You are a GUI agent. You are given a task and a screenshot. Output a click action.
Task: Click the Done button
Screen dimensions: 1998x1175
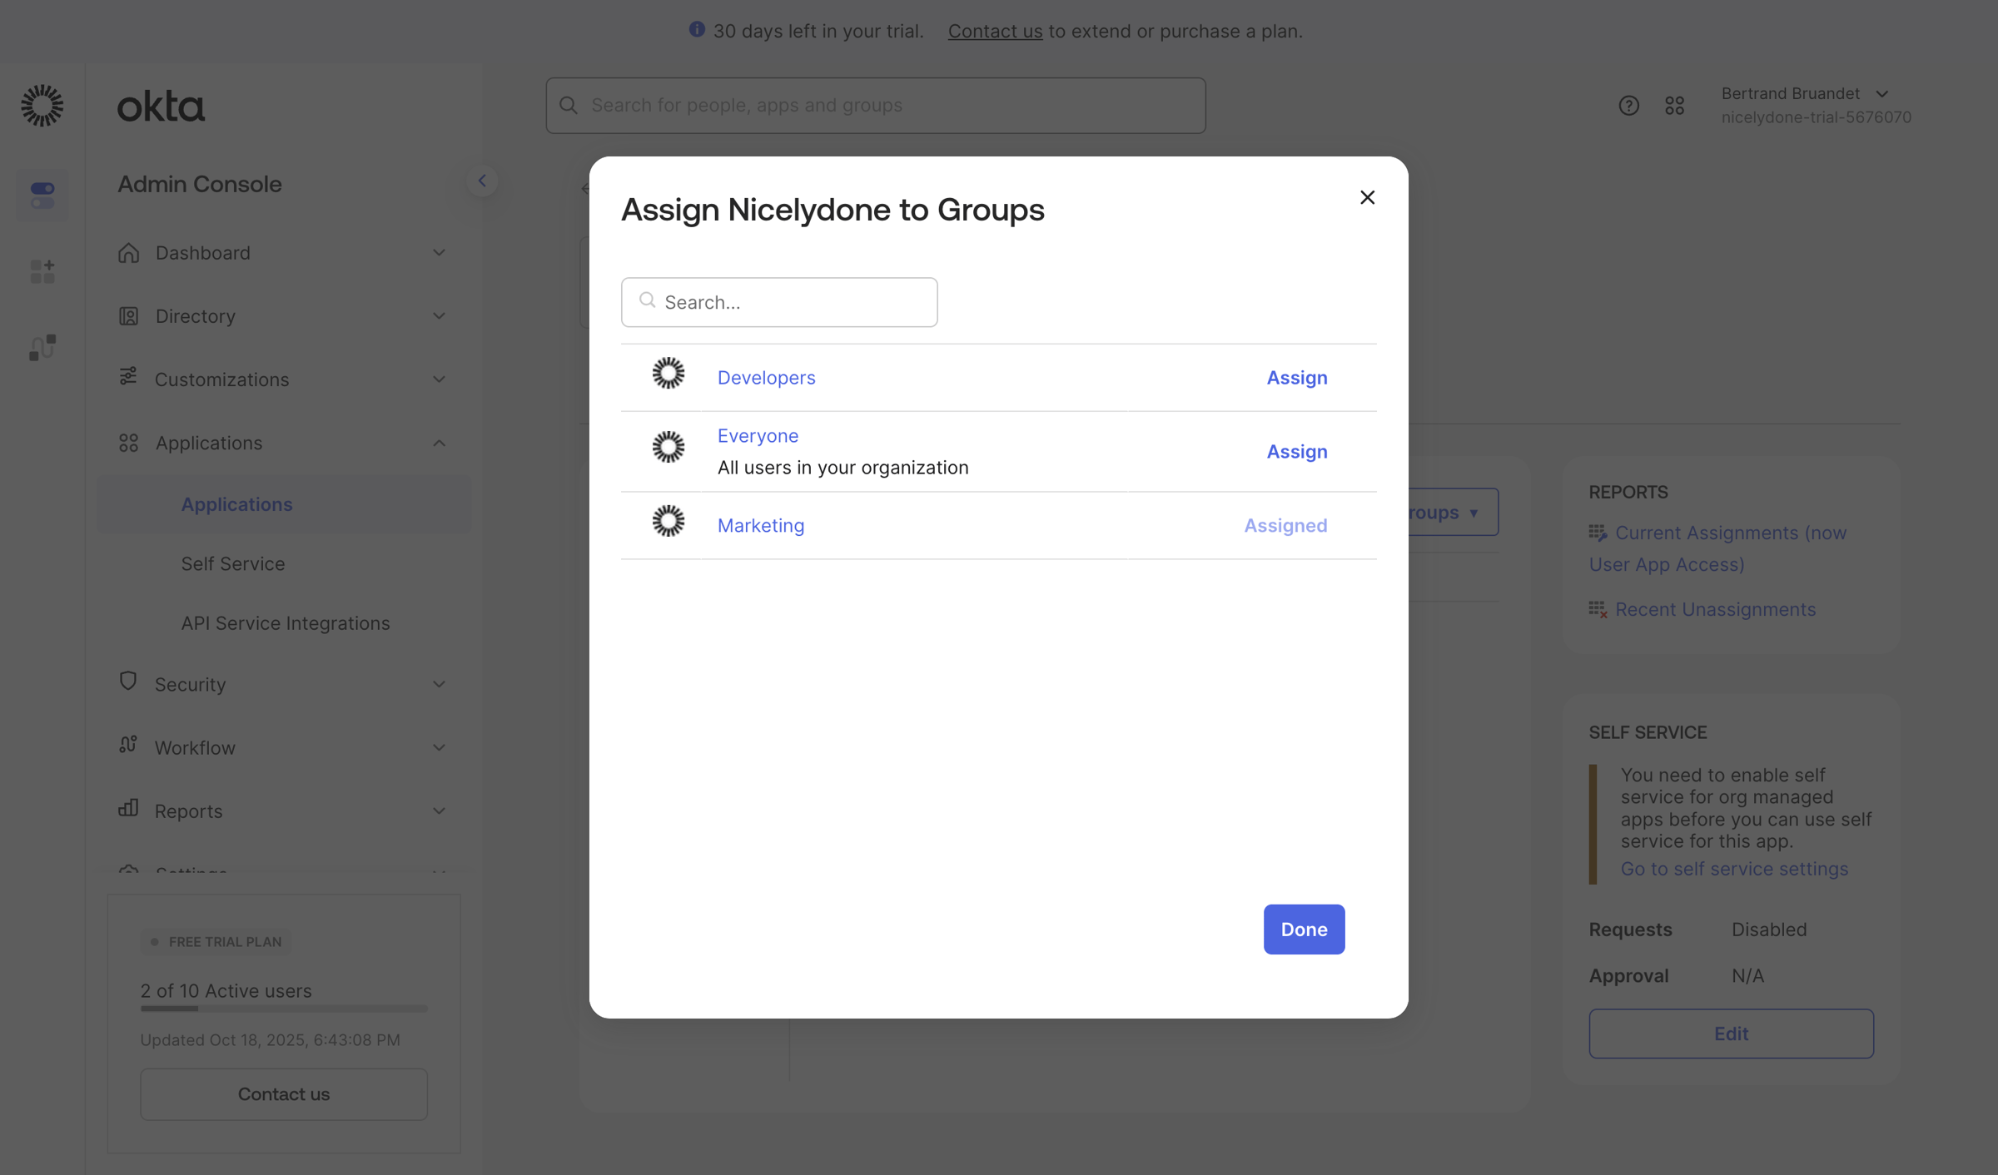[x=1304, y=929]
